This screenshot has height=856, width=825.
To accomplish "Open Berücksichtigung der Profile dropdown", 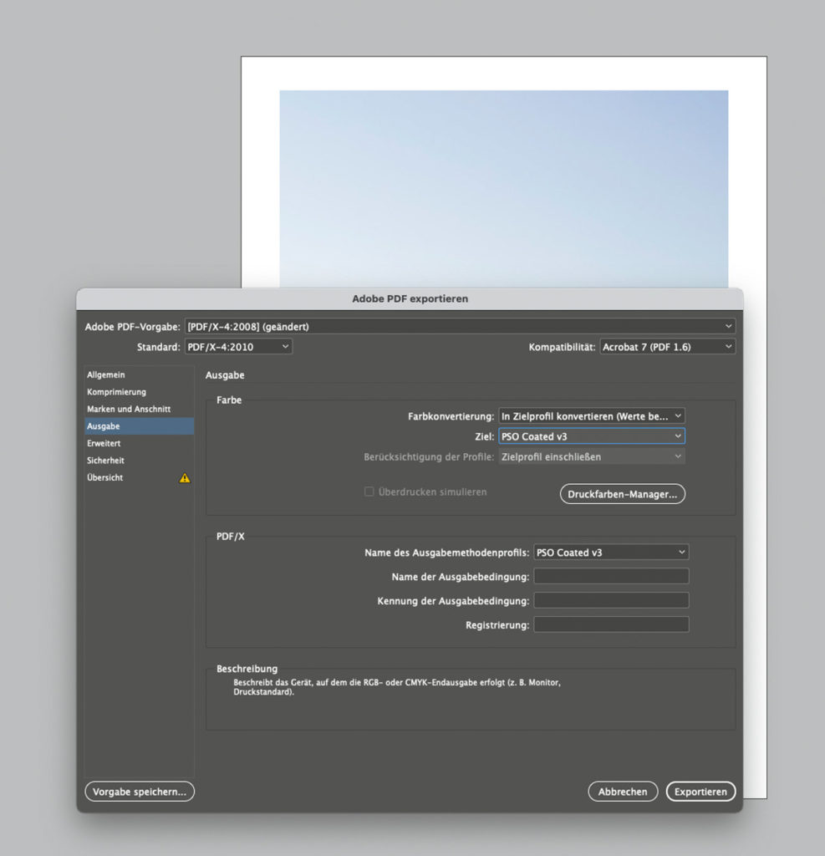I will [x=591, y=456].
